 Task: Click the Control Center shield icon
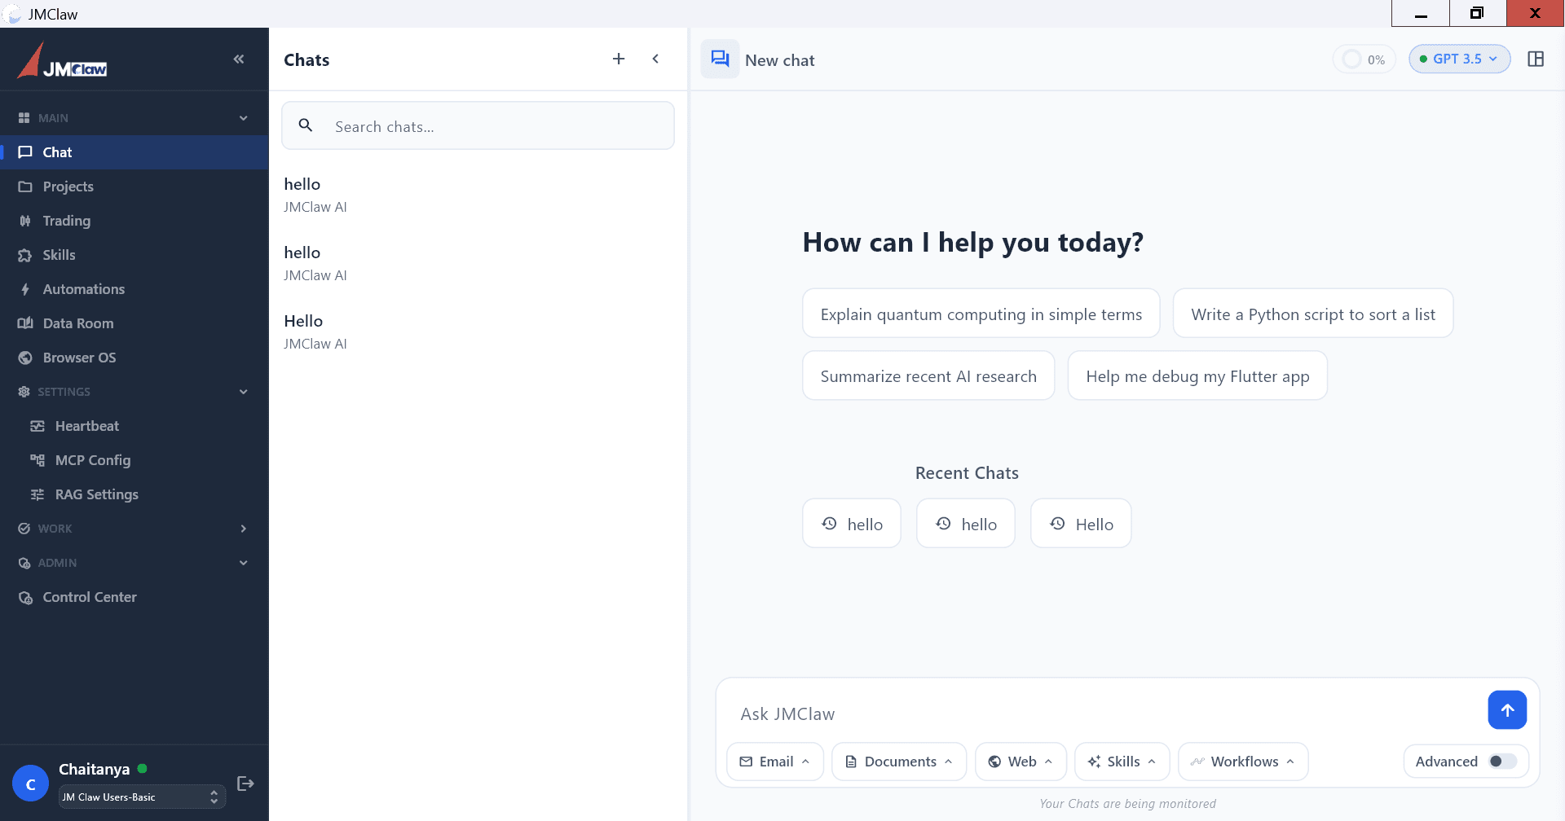[25, 598]
